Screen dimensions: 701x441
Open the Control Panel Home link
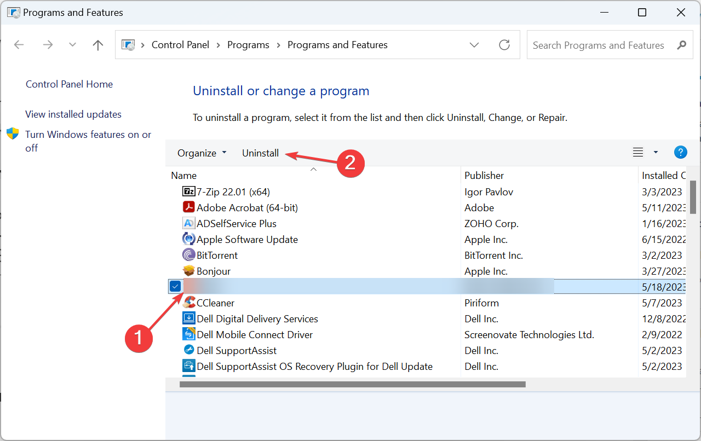click(x=69, y=84)
